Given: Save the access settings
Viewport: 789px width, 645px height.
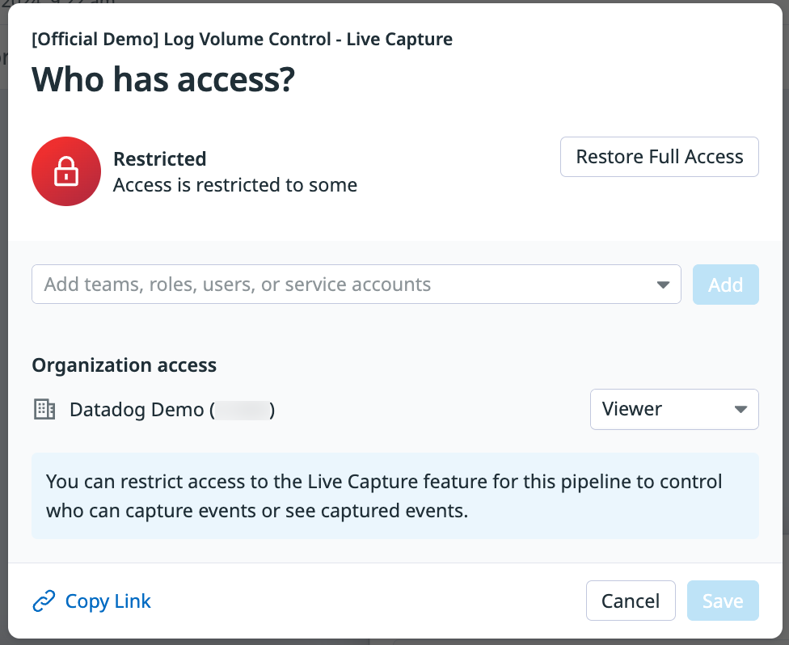Looking at the screenshot, I should [722, 601].
